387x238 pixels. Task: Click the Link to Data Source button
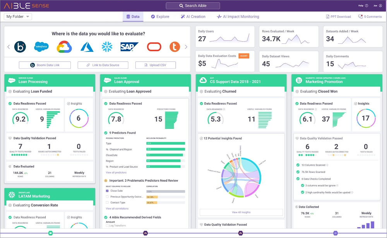point(103,65)
